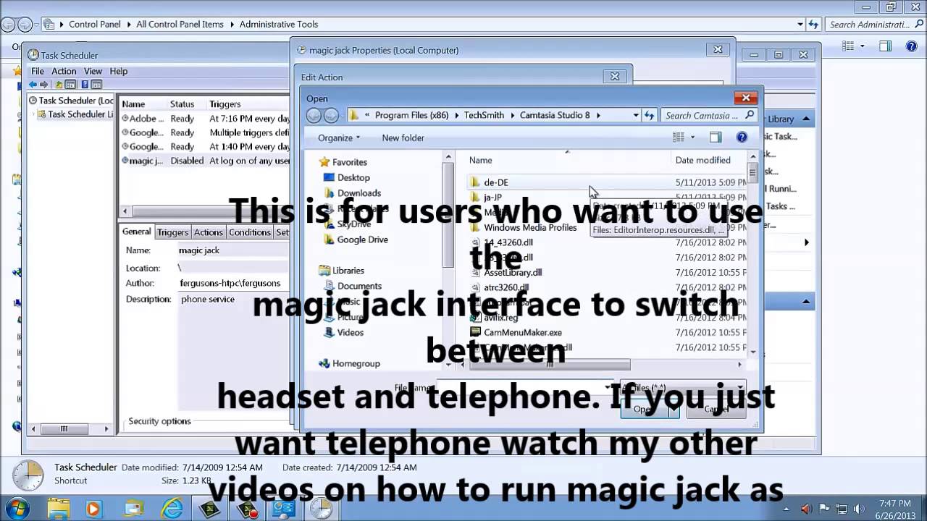Select the Adobe task row

(x=206, y=119)
